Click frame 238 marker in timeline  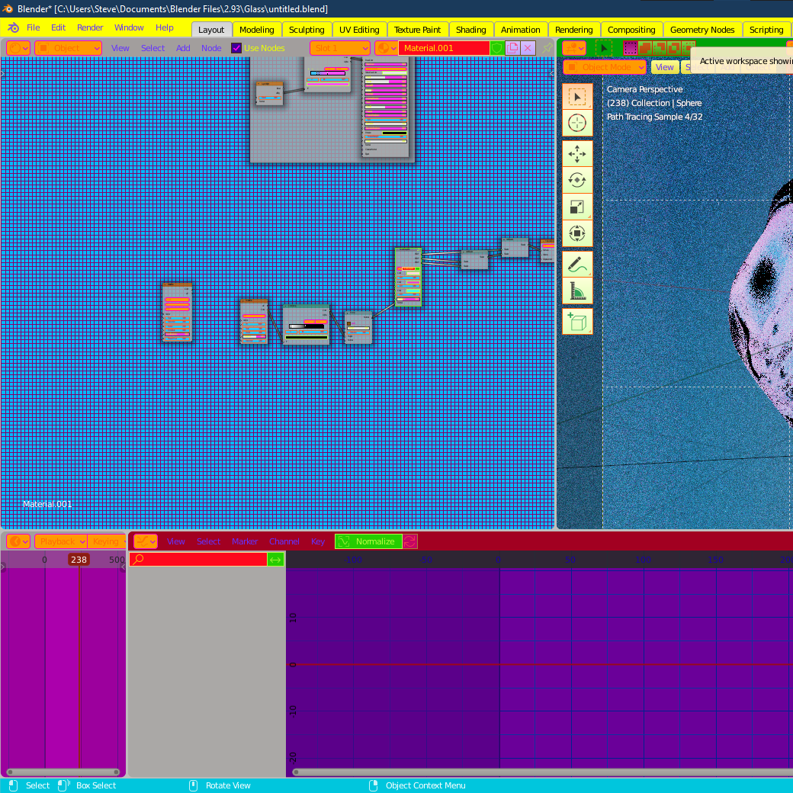pyautogui.click(x=79, y=560)
